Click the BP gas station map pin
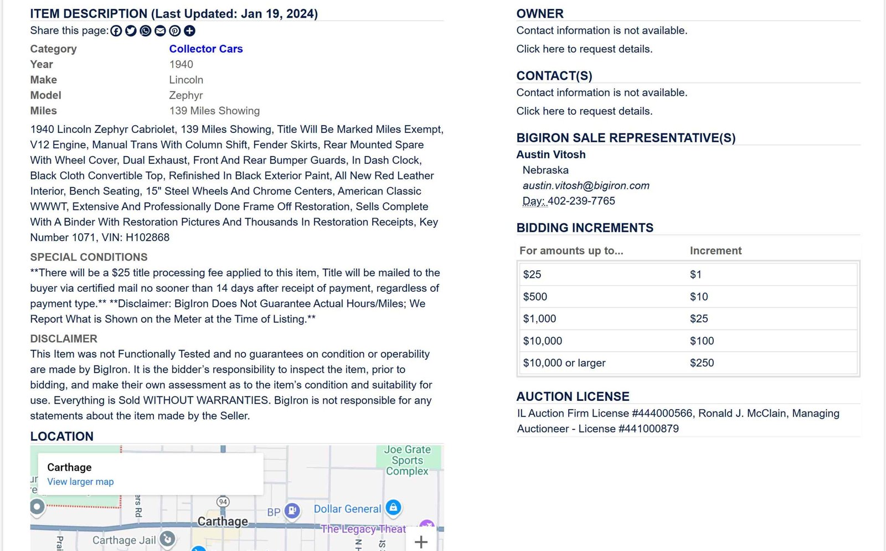Screen dimensions: 886x551 [292, 511]
